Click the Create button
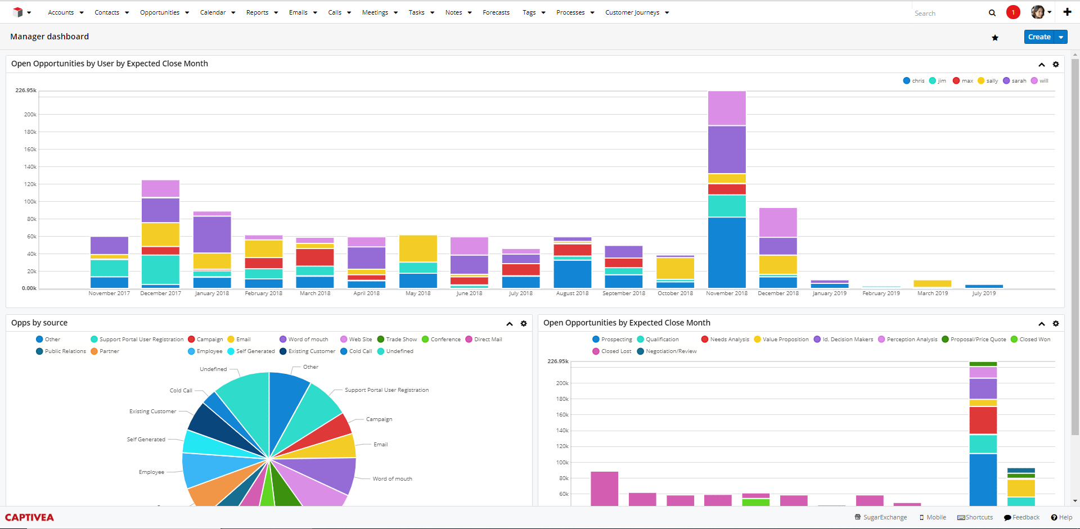The width and height of the screenshot is (1080, 529). tap(1039, 37)
